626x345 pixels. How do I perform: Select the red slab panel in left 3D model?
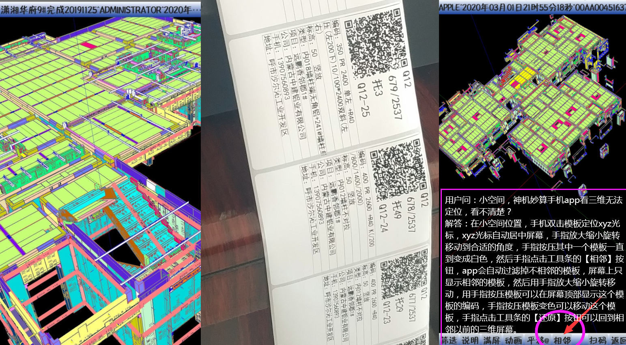coord(89,45)
